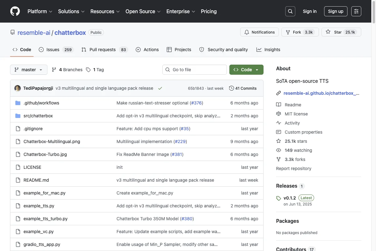Image resolution: width=376 pixels, height=251 pixels.
Task: Click the Sign up button
Action: coord(336,11)
